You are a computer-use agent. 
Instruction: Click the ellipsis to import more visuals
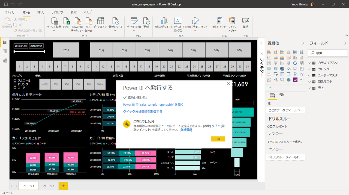(302, 79)
